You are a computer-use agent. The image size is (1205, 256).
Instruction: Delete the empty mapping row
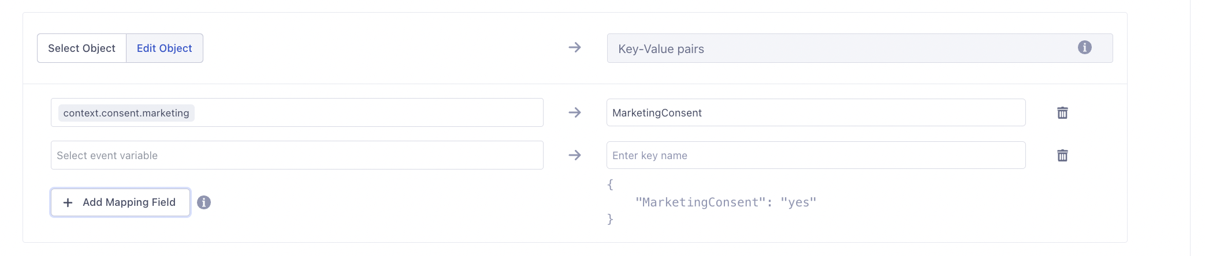click(x=1062, y=156)
